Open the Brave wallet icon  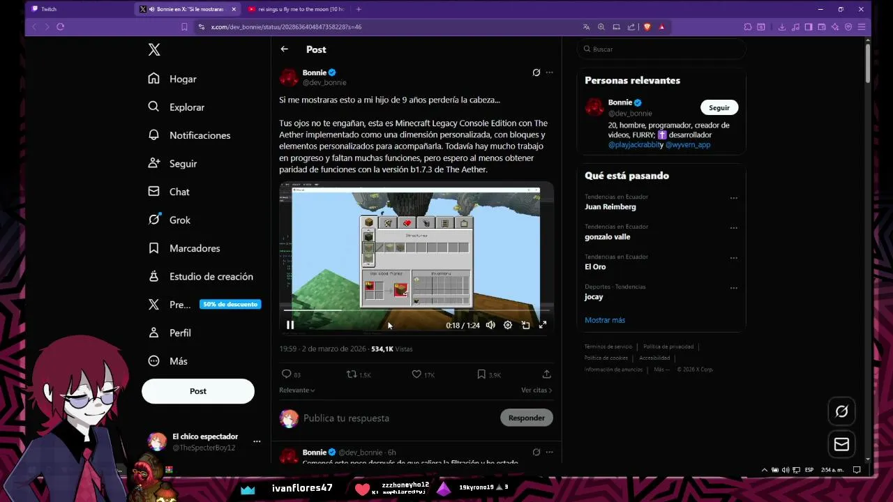(822, 26)
